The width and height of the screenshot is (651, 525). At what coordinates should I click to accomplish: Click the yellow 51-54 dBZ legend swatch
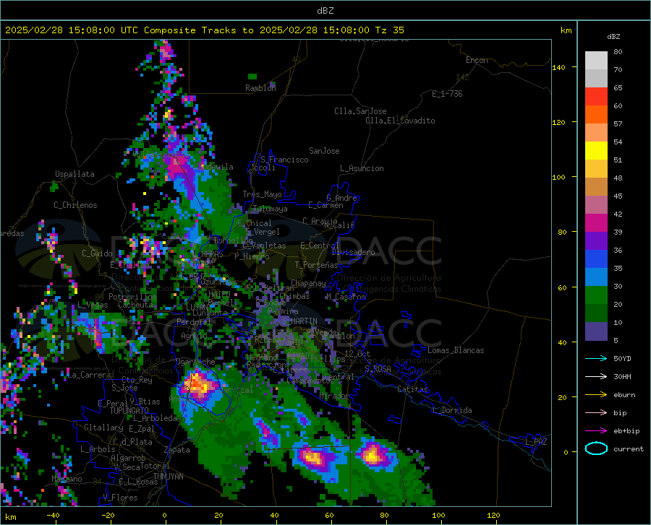596,150
